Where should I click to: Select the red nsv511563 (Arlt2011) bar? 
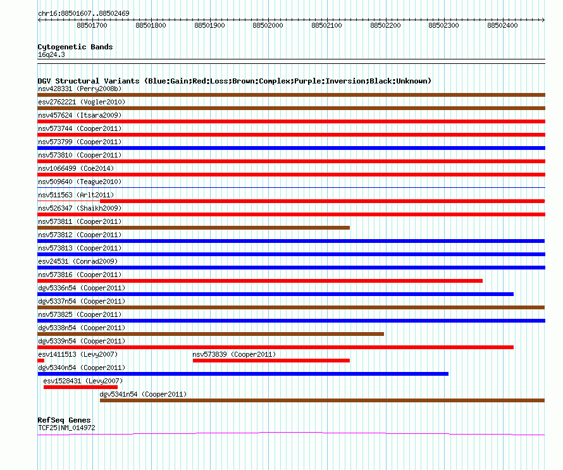click(323, 201)
